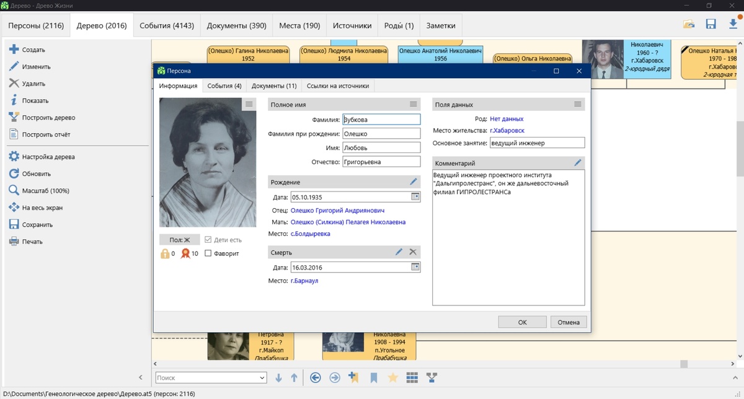Click the download arrow icon at top right

pyautogui.click(x=733, y=24)
